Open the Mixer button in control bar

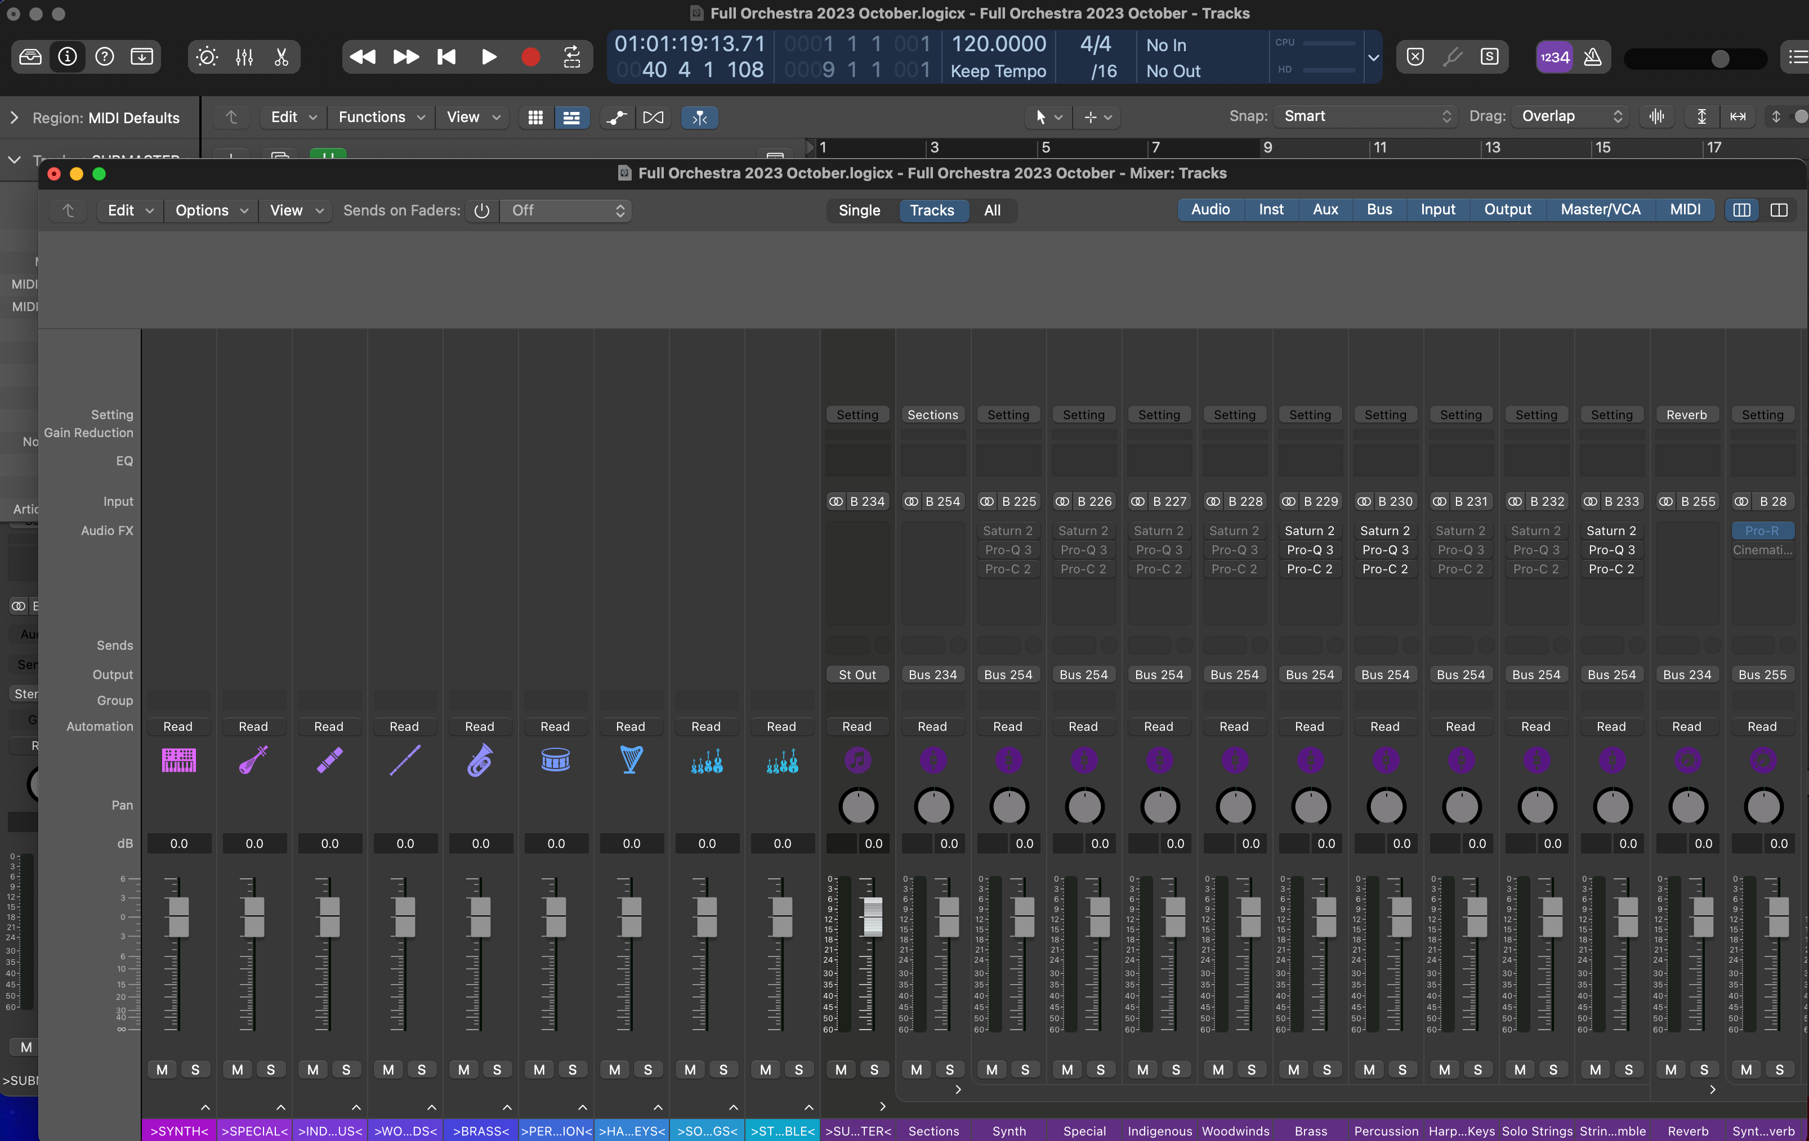tap(244, 57)
